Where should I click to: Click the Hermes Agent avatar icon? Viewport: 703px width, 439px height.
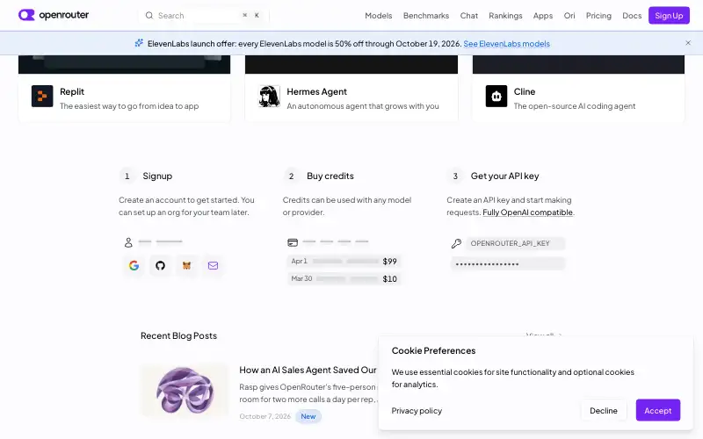[270, 97]
